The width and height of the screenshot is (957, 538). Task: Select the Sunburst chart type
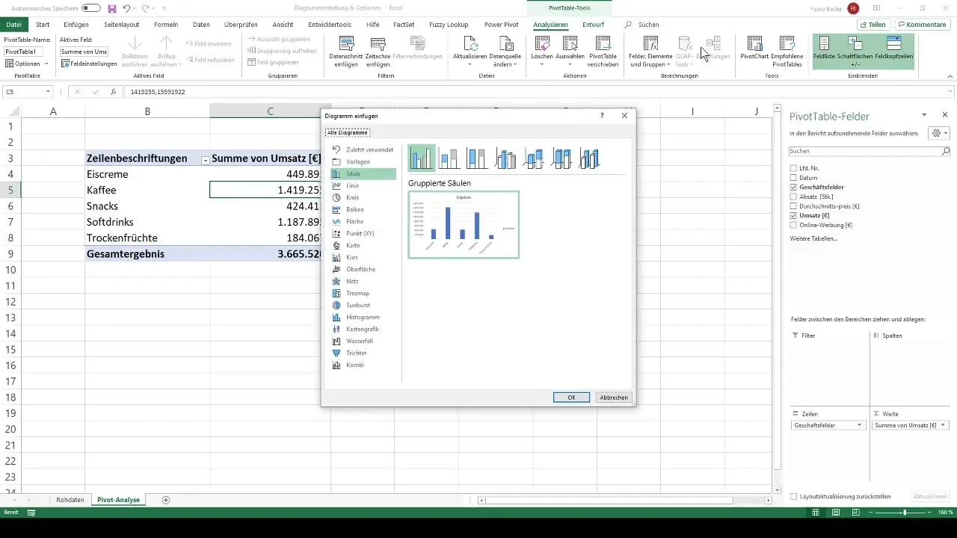pos(363,305)
